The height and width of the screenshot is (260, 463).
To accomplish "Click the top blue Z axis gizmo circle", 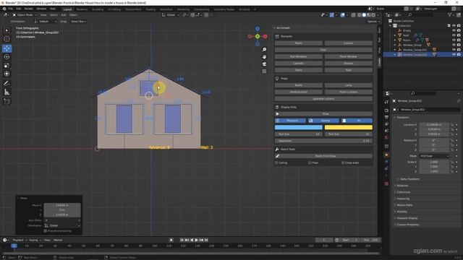I will pyautogui.click(x=258, y=29).
